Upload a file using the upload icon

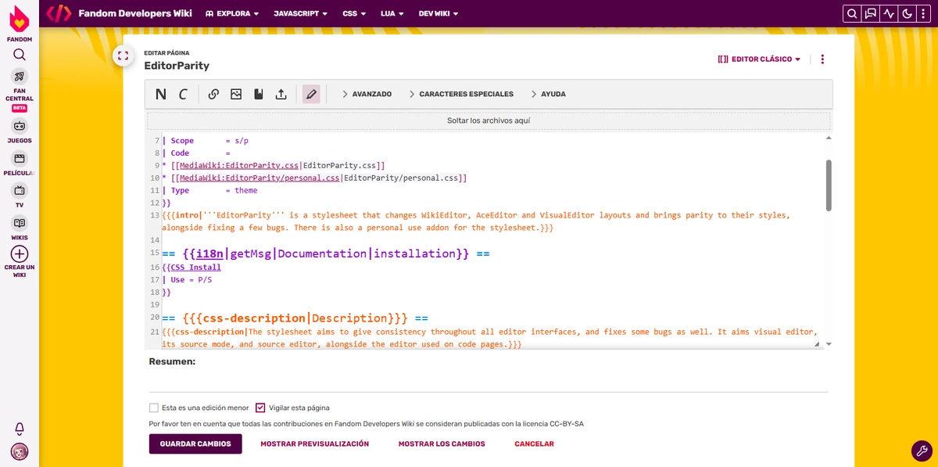[x=281, y=94]
